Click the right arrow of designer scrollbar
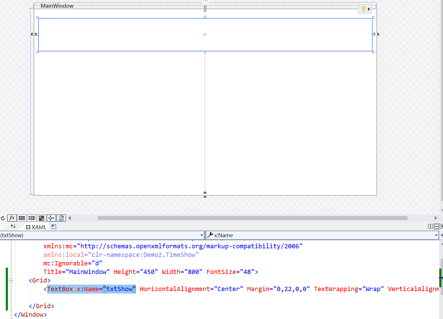443x319 pixels. tap(436, 218)
